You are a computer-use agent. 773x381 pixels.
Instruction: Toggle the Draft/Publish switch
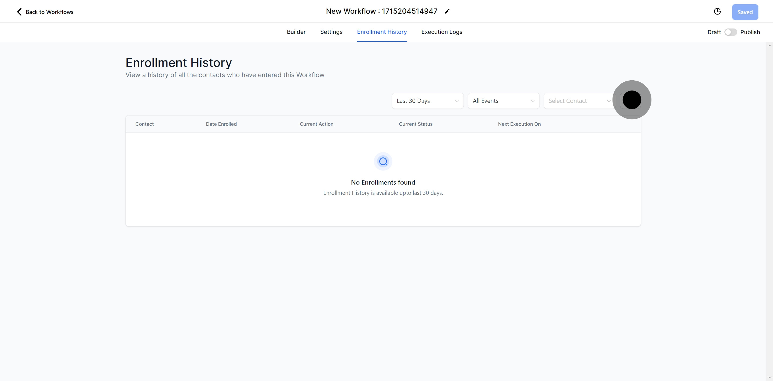coord(730,32)
